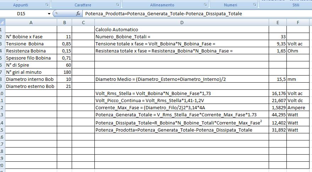Select the cell with value 10 in column B
The image size is (312, 172).
[65, 79]
